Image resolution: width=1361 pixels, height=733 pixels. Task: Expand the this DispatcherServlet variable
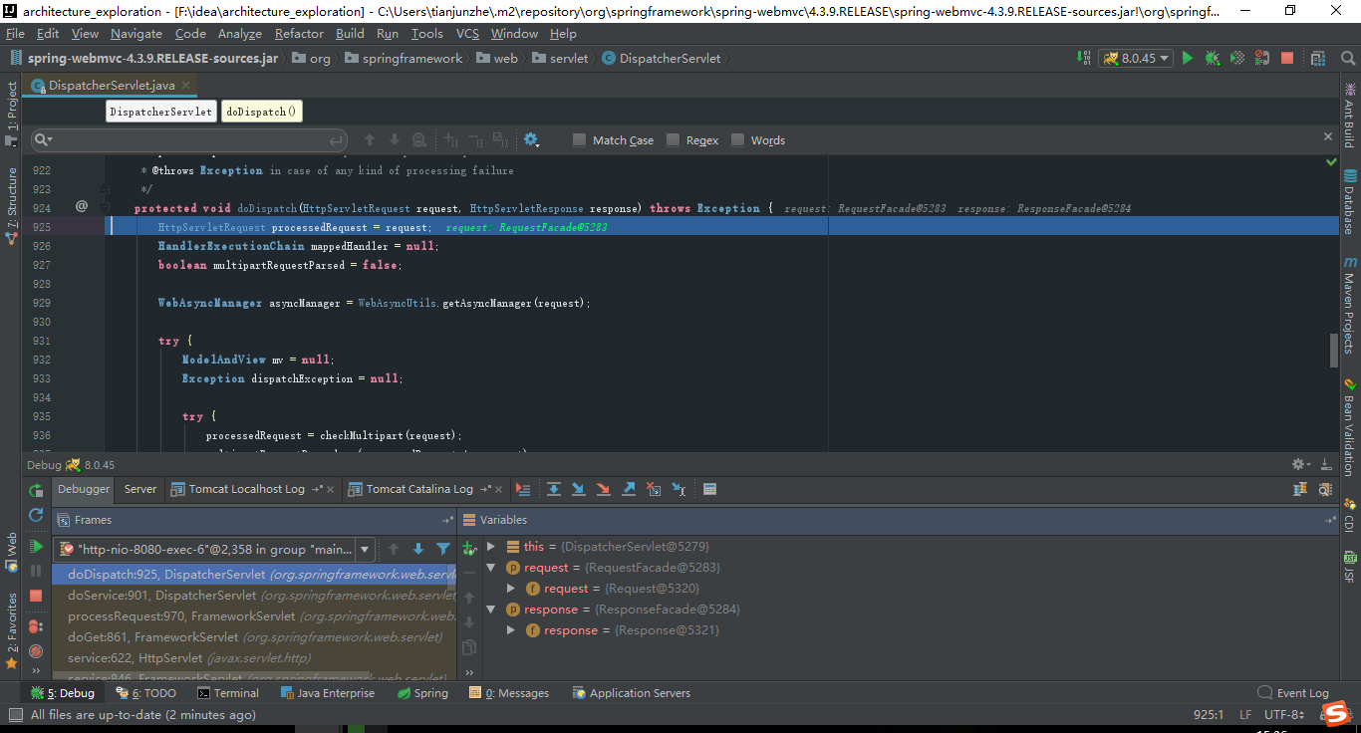pyautogui.click(x=488, y=547)
